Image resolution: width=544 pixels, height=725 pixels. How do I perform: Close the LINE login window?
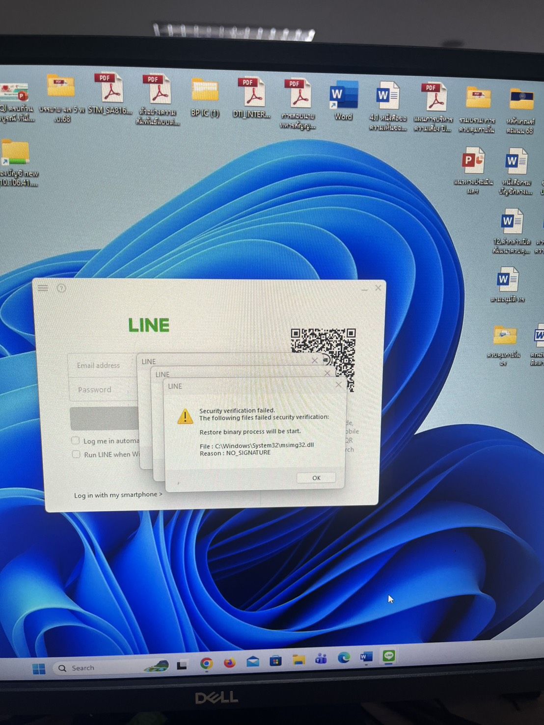tap(378, 288)
